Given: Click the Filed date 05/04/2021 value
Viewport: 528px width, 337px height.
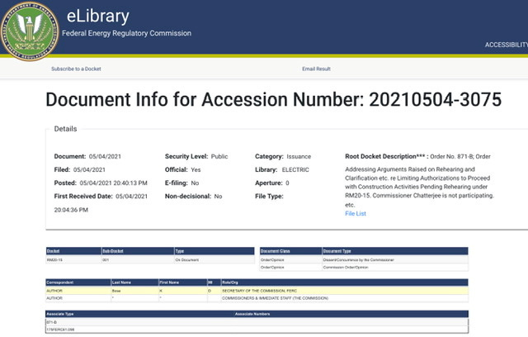Looking at the screenshot, I should 89,169.
